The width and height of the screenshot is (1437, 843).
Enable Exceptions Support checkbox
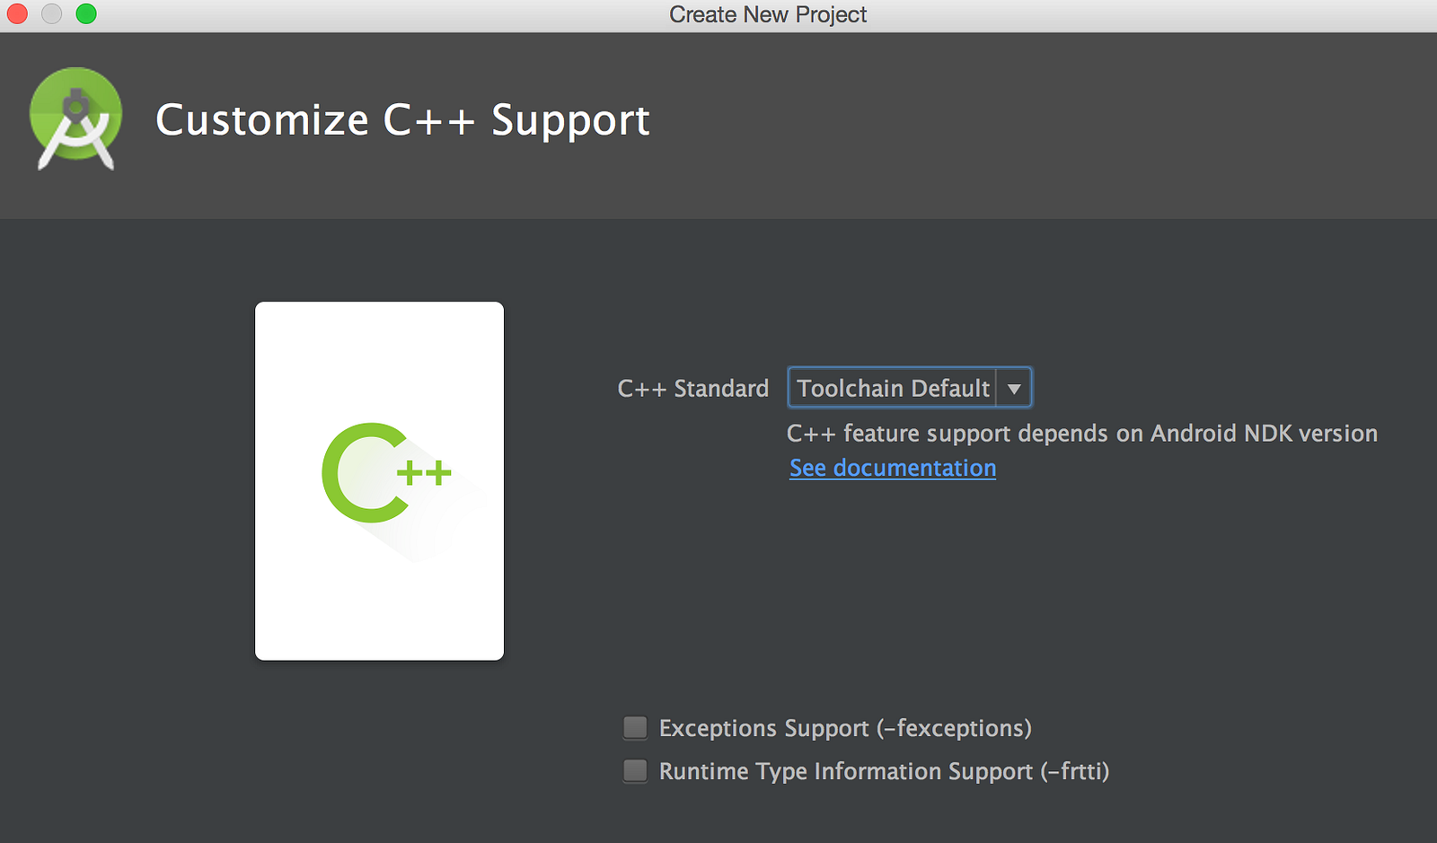pyautogui.click(x=635, y=727)
